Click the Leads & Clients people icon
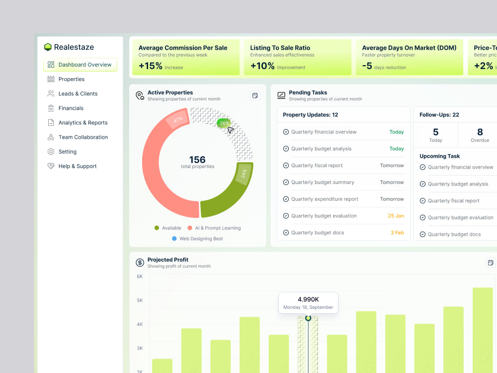This screenshot has height=373, width=497. tap(51, 93)
